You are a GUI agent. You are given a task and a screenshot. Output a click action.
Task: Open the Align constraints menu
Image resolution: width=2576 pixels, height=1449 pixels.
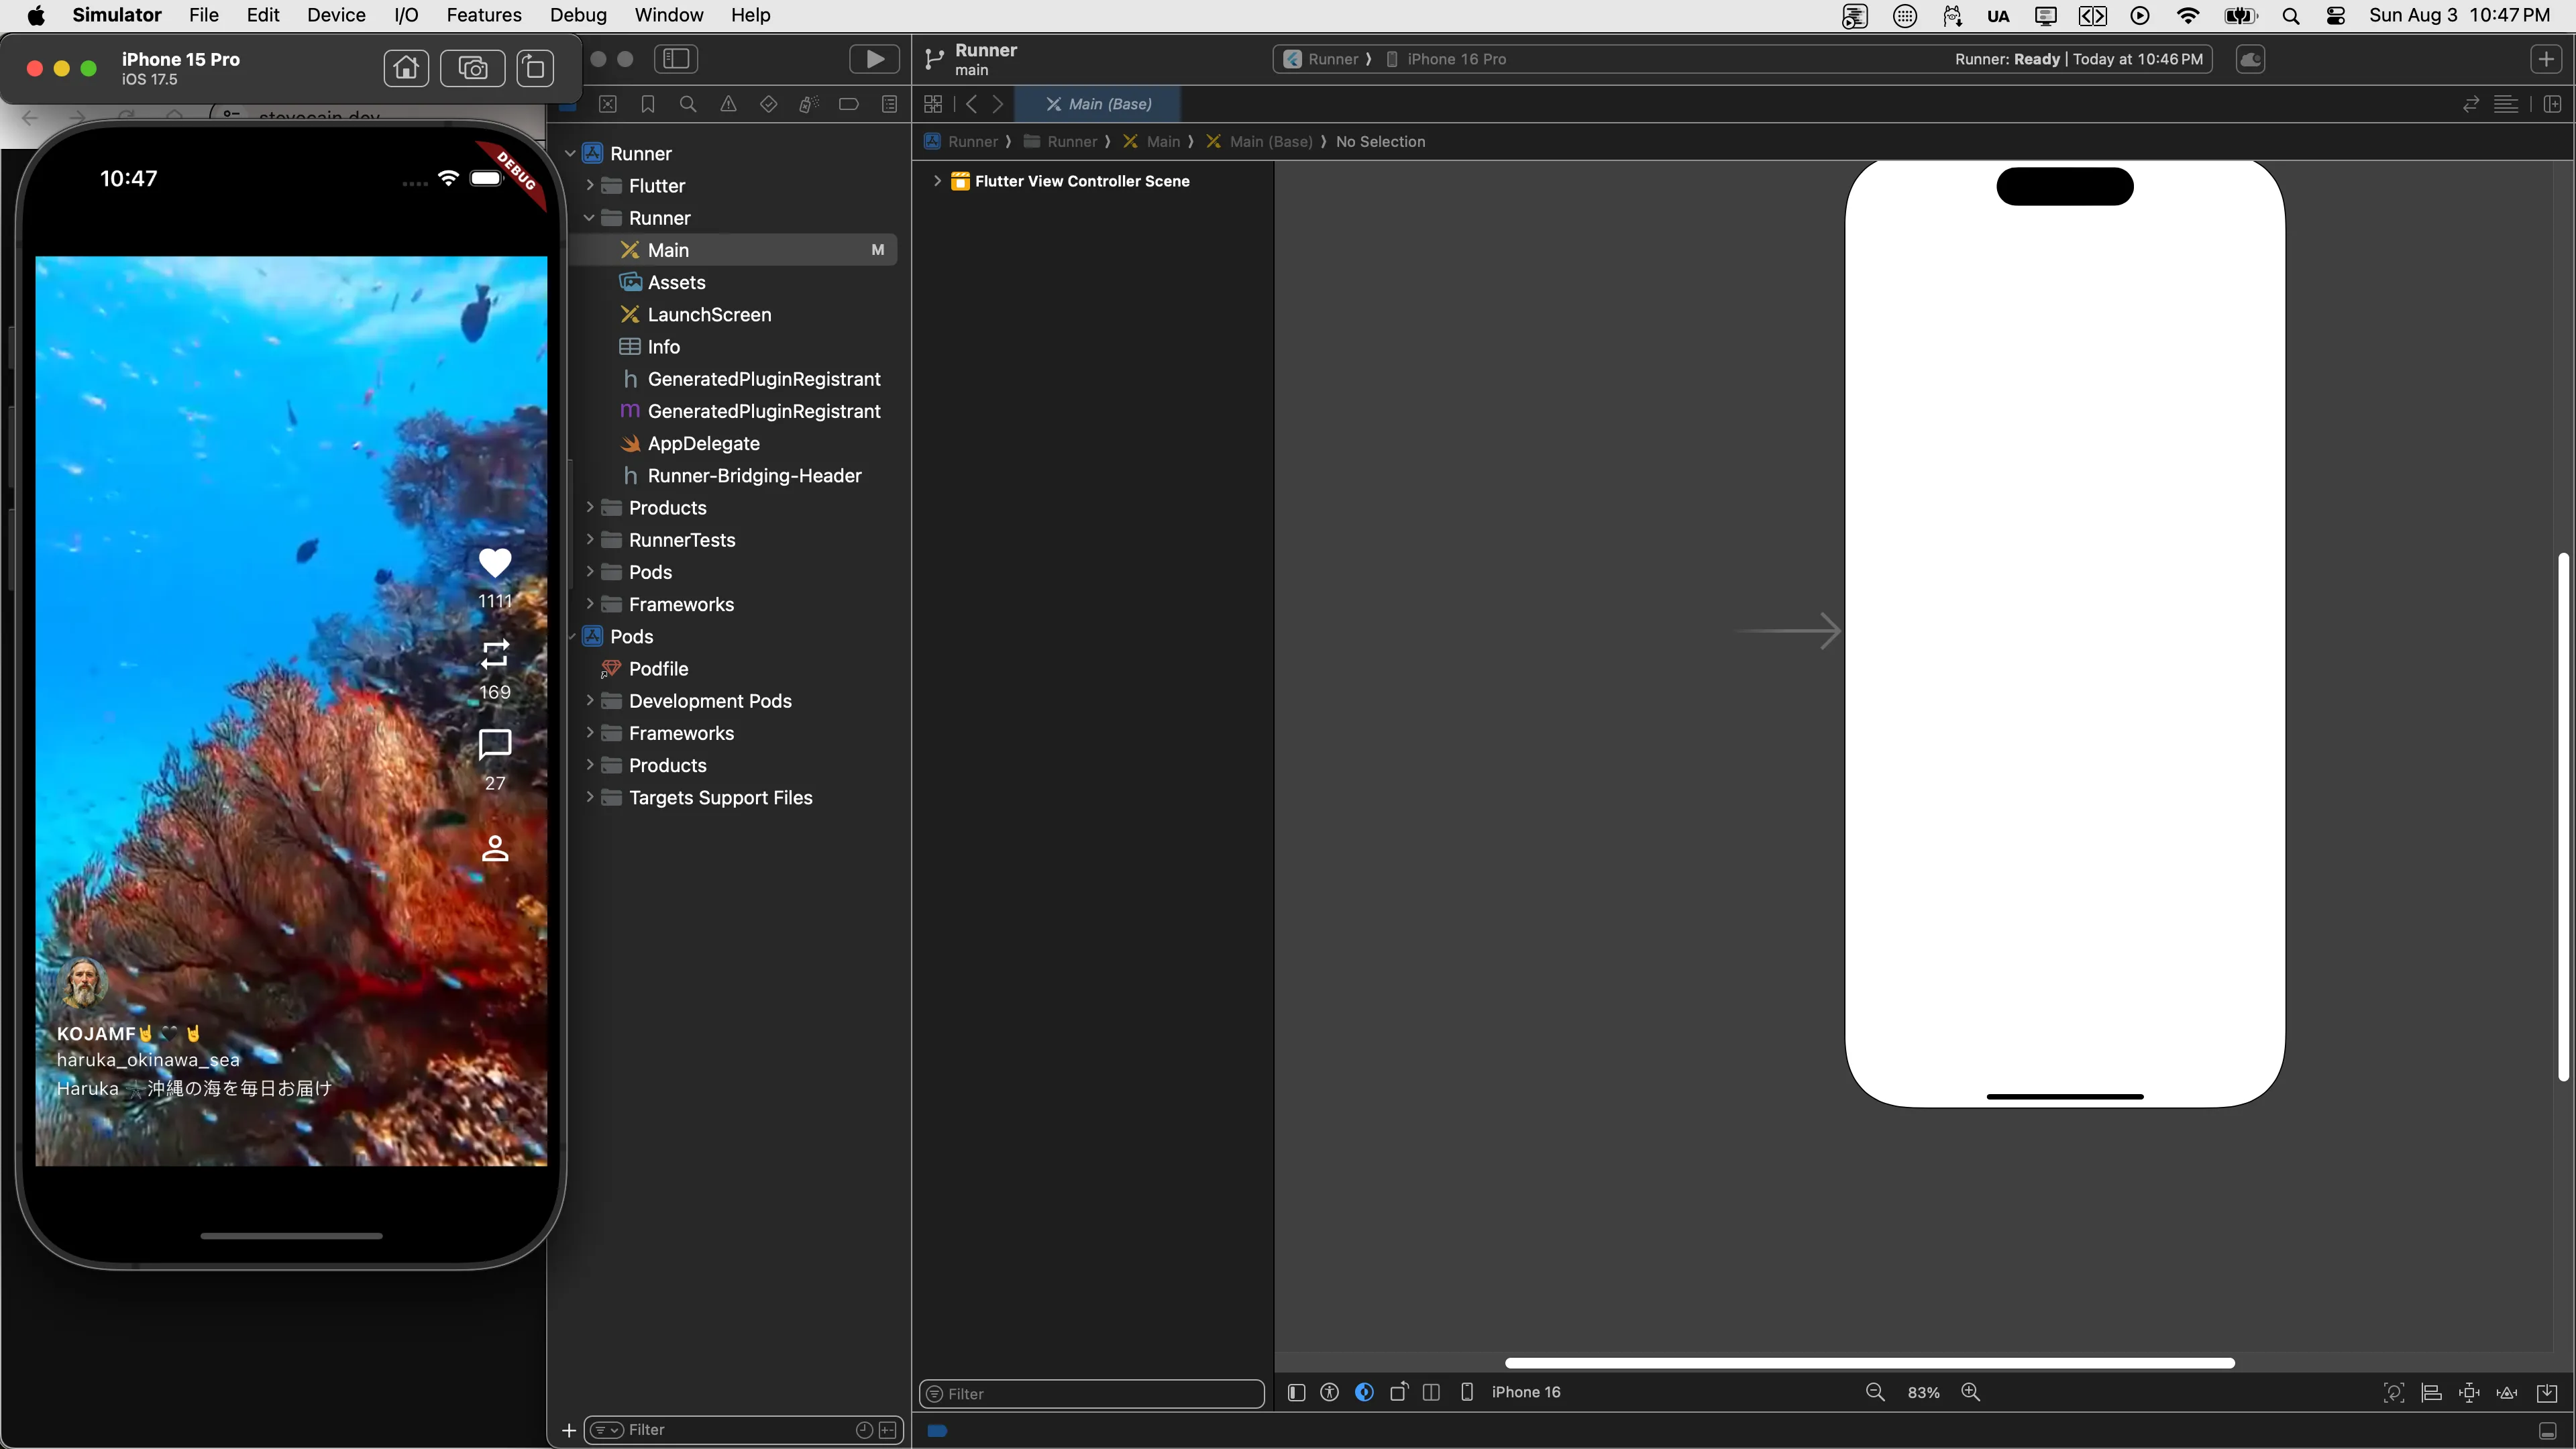point(2431,1392)
